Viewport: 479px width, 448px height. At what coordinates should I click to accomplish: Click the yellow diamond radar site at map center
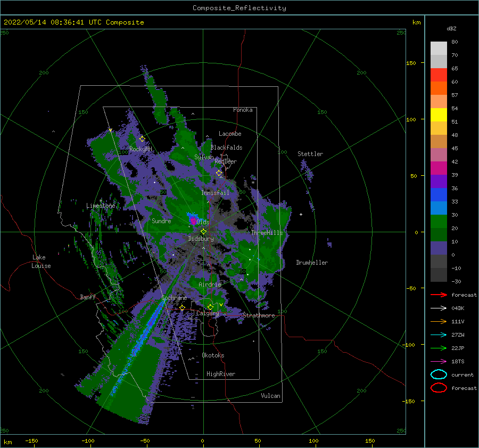pyautogui.click(x=203, y=232)
